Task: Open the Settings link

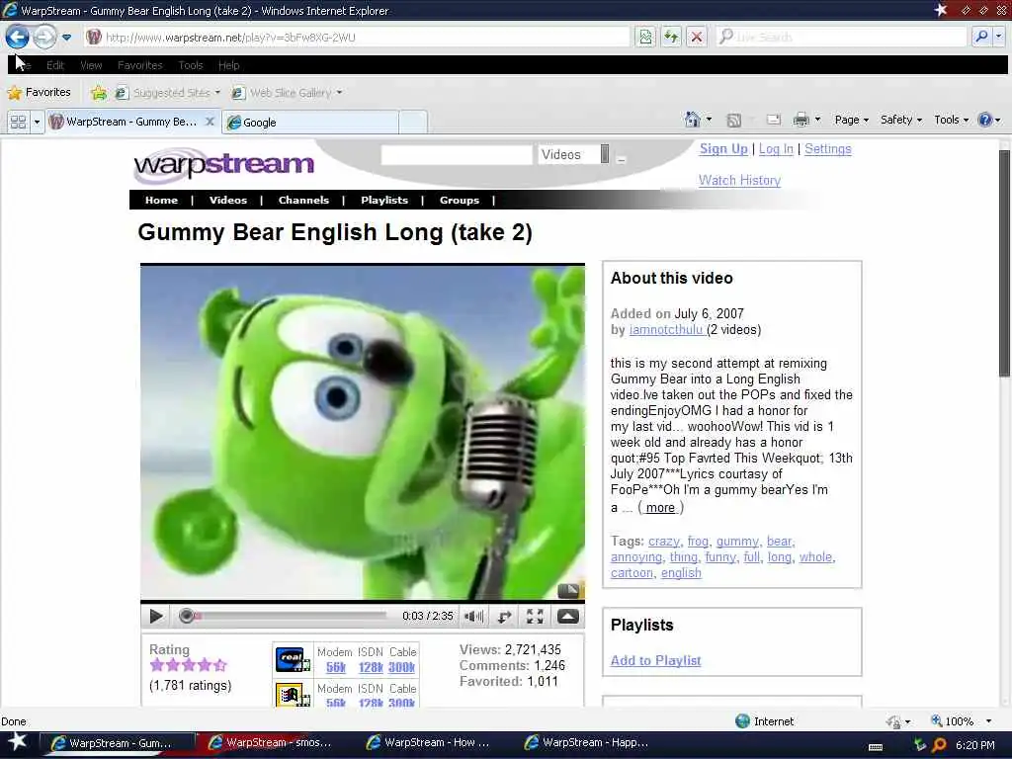Action: coord(828,149)
